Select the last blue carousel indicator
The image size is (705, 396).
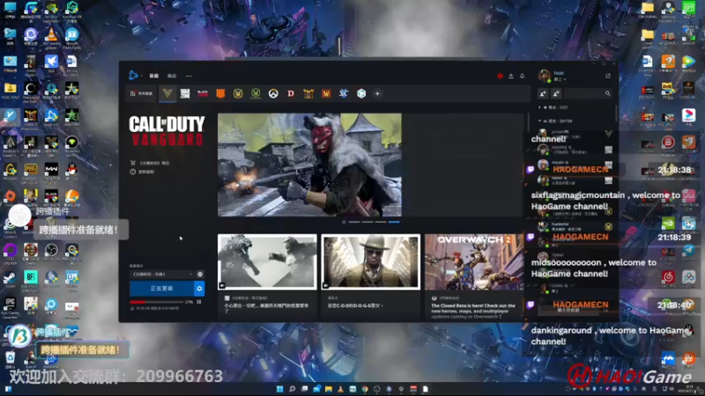pos(394,222)
